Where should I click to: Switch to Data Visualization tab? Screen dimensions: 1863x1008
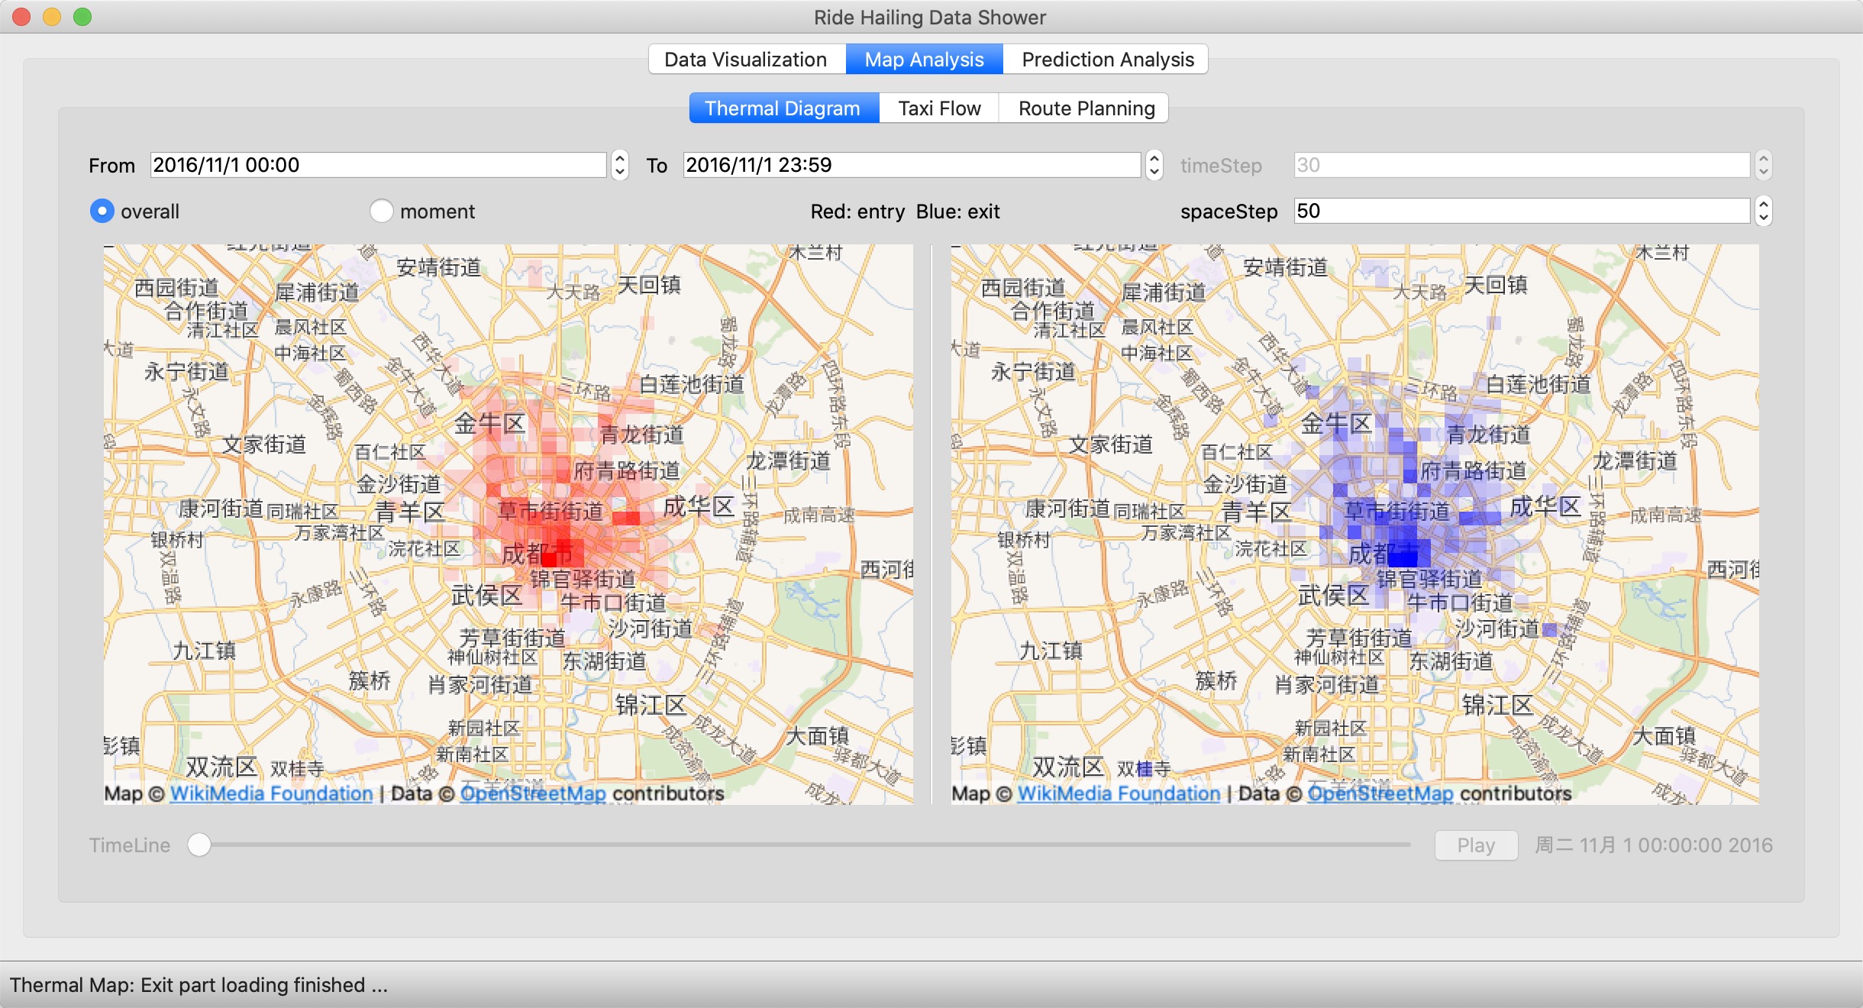point(745,60)
